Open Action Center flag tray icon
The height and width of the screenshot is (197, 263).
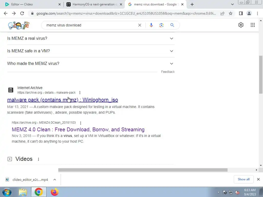(x=225, y=192)
